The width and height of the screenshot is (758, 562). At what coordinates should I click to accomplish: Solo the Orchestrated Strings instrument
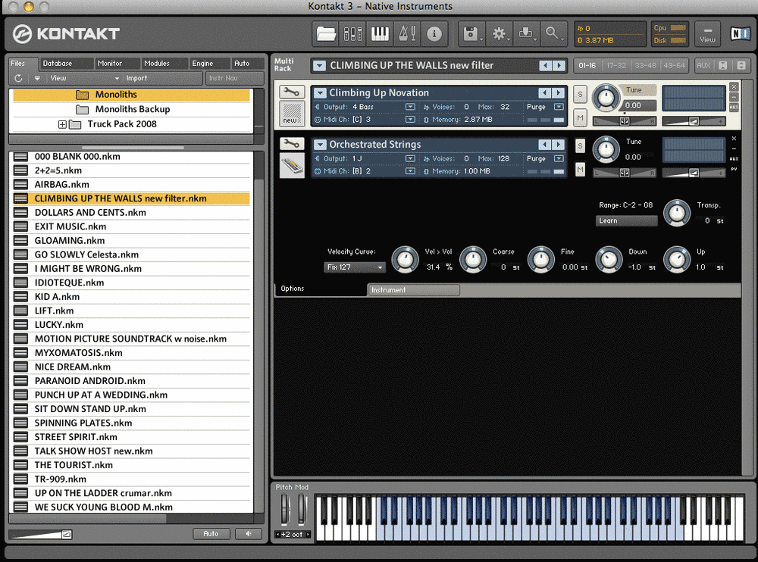[x=580, y=145]
